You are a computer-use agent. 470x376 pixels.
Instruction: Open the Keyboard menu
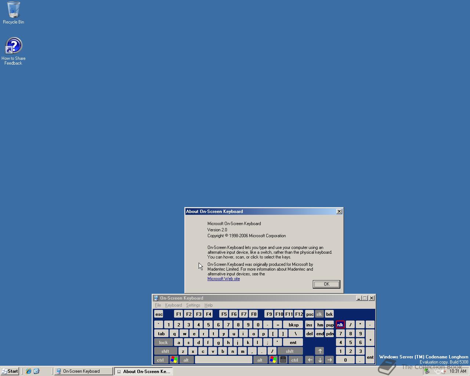click(173, 305)
